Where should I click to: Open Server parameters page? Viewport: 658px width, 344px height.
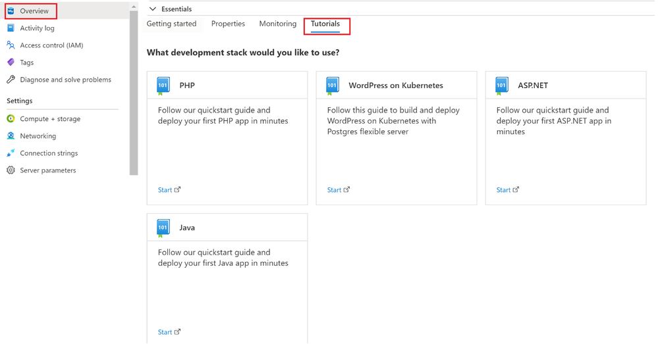pyautogui.click(x=48, y=170)
